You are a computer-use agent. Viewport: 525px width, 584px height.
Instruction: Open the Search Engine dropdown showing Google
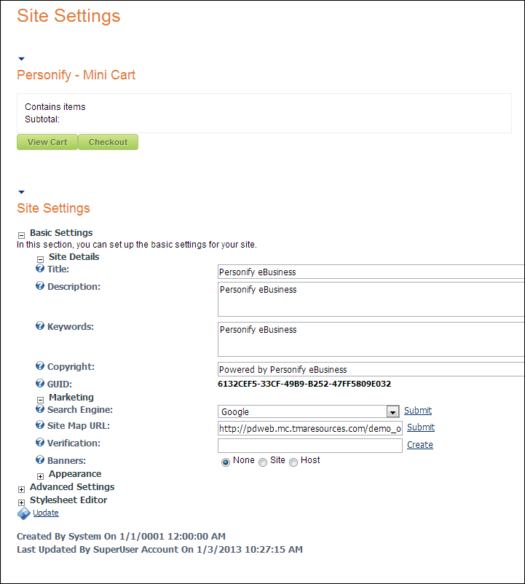[x=393, y=411]
